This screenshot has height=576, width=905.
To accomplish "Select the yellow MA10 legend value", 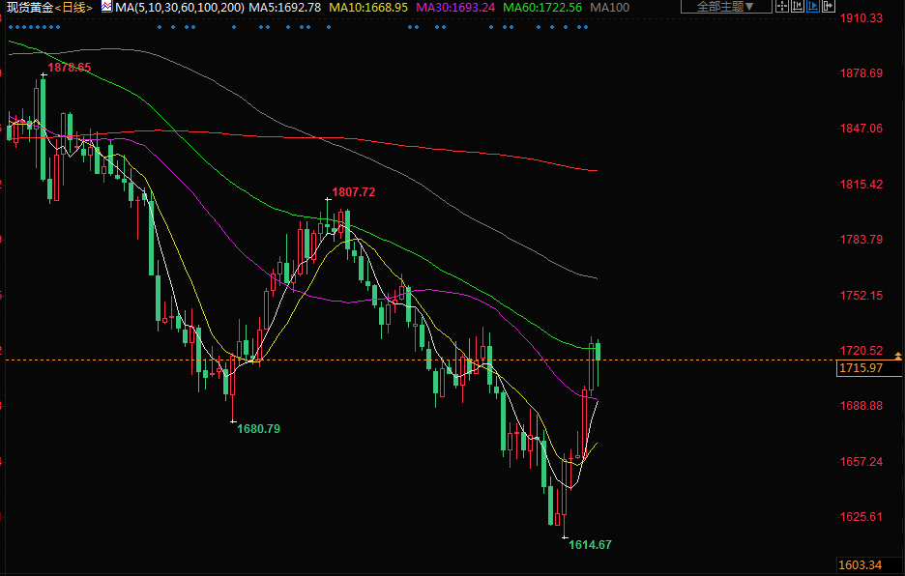I will click(x=368, y=7).
